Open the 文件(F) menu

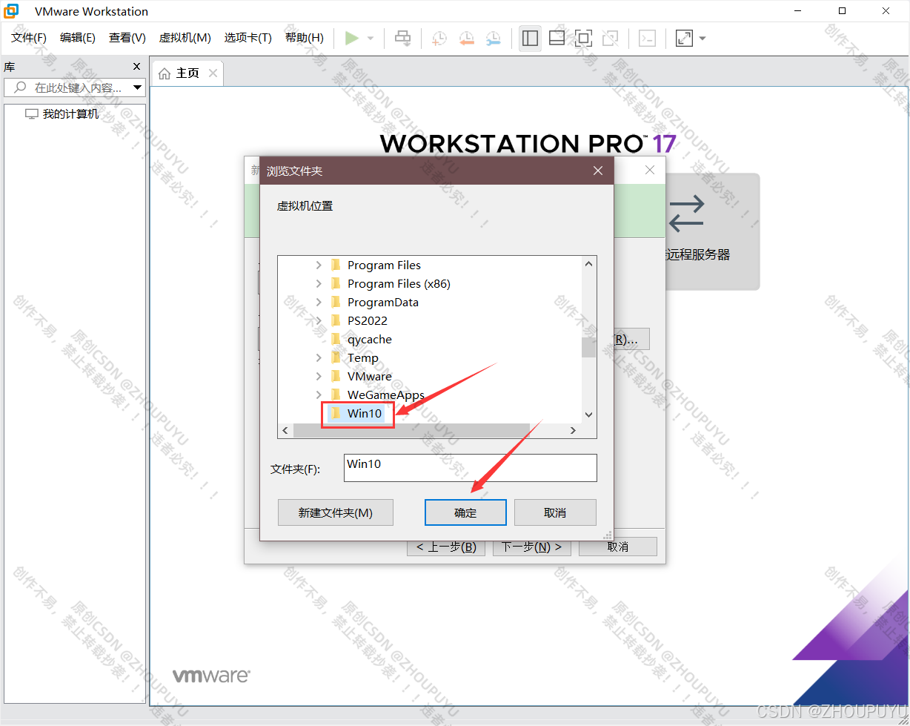tap(29, 38)
